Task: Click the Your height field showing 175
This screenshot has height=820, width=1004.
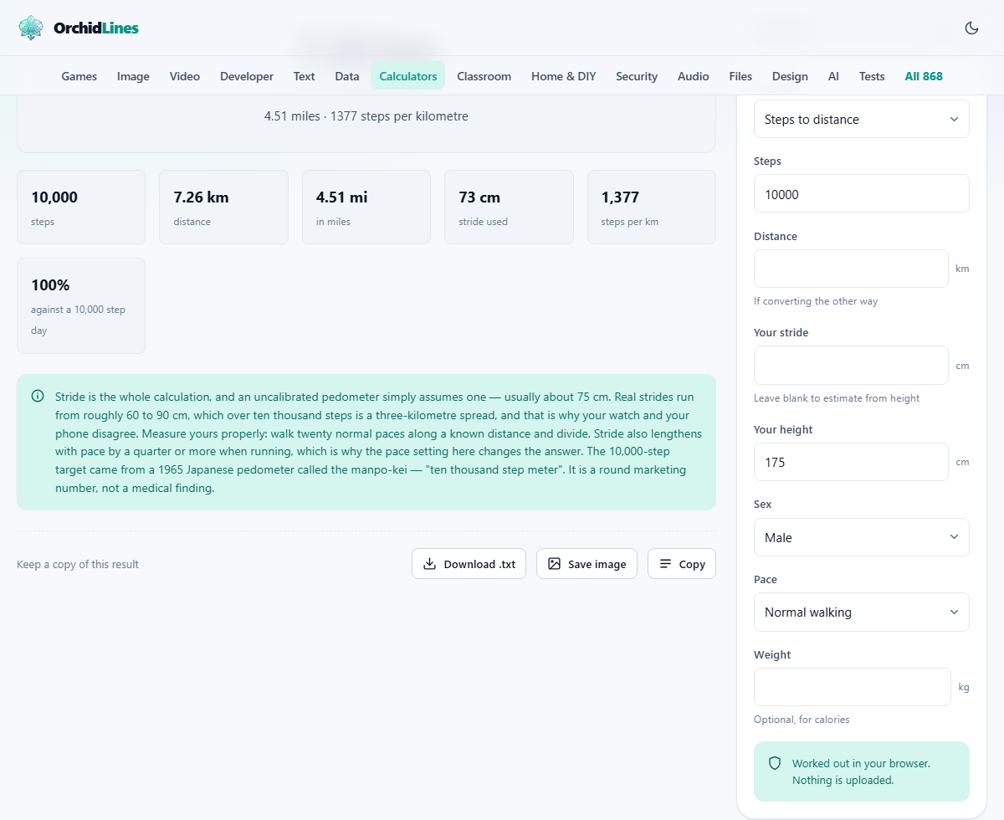Action: (851, 462)
